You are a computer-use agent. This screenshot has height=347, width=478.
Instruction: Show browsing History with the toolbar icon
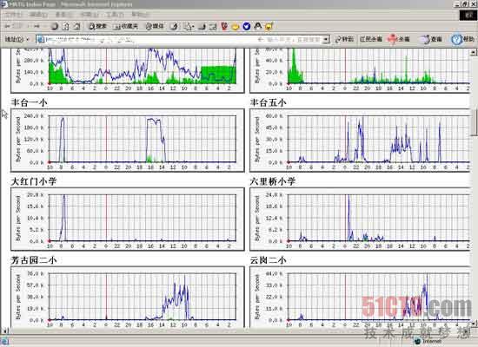click(175, 27)
